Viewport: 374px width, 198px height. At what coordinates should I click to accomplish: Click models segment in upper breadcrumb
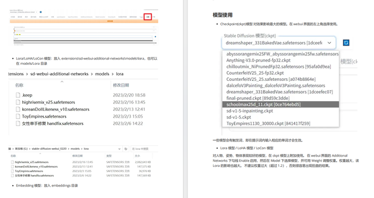point(102,74)
